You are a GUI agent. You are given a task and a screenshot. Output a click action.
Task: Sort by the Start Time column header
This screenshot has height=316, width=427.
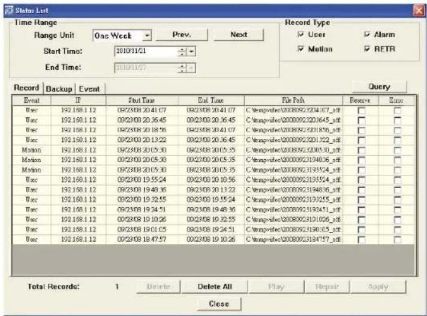point(142,100)
